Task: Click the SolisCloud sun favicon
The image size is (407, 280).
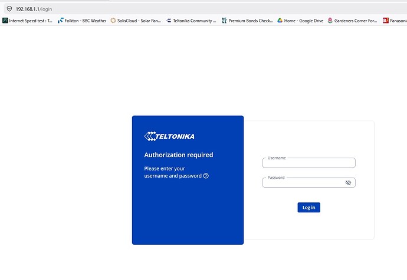Action: 113,21
